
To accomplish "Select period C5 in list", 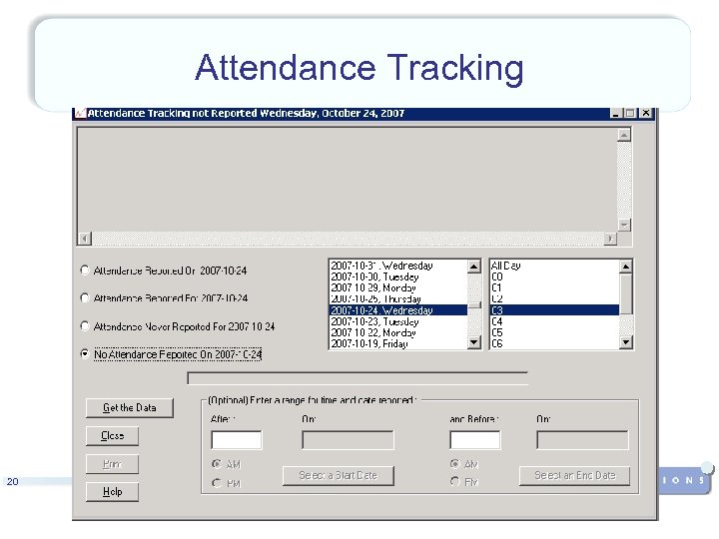I will tap(554, 332).
